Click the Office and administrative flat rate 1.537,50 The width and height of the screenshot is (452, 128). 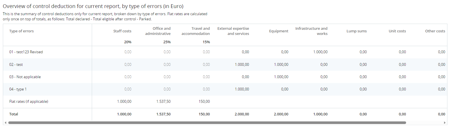(163, 101)
